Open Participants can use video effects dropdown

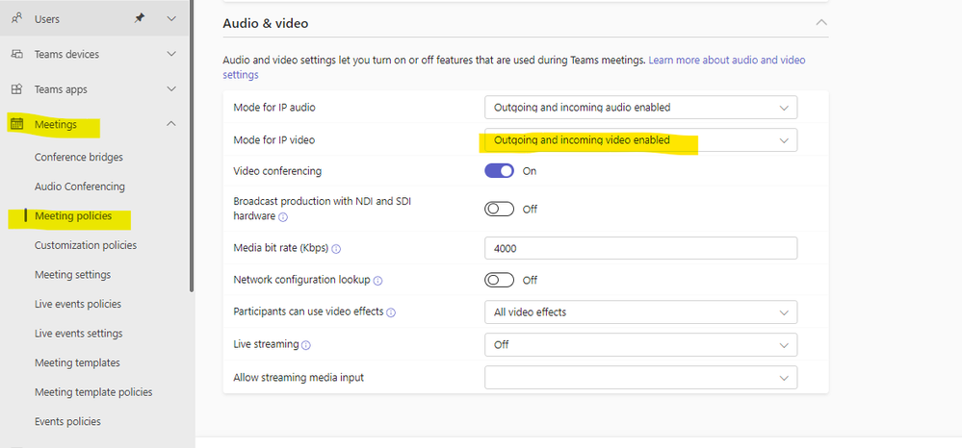pos(640,311)
